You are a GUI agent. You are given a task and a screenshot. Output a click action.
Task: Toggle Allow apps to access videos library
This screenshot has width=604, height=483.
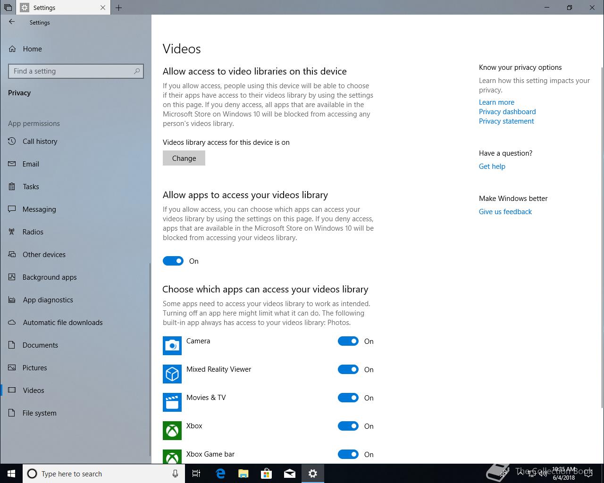click(173, 261)
